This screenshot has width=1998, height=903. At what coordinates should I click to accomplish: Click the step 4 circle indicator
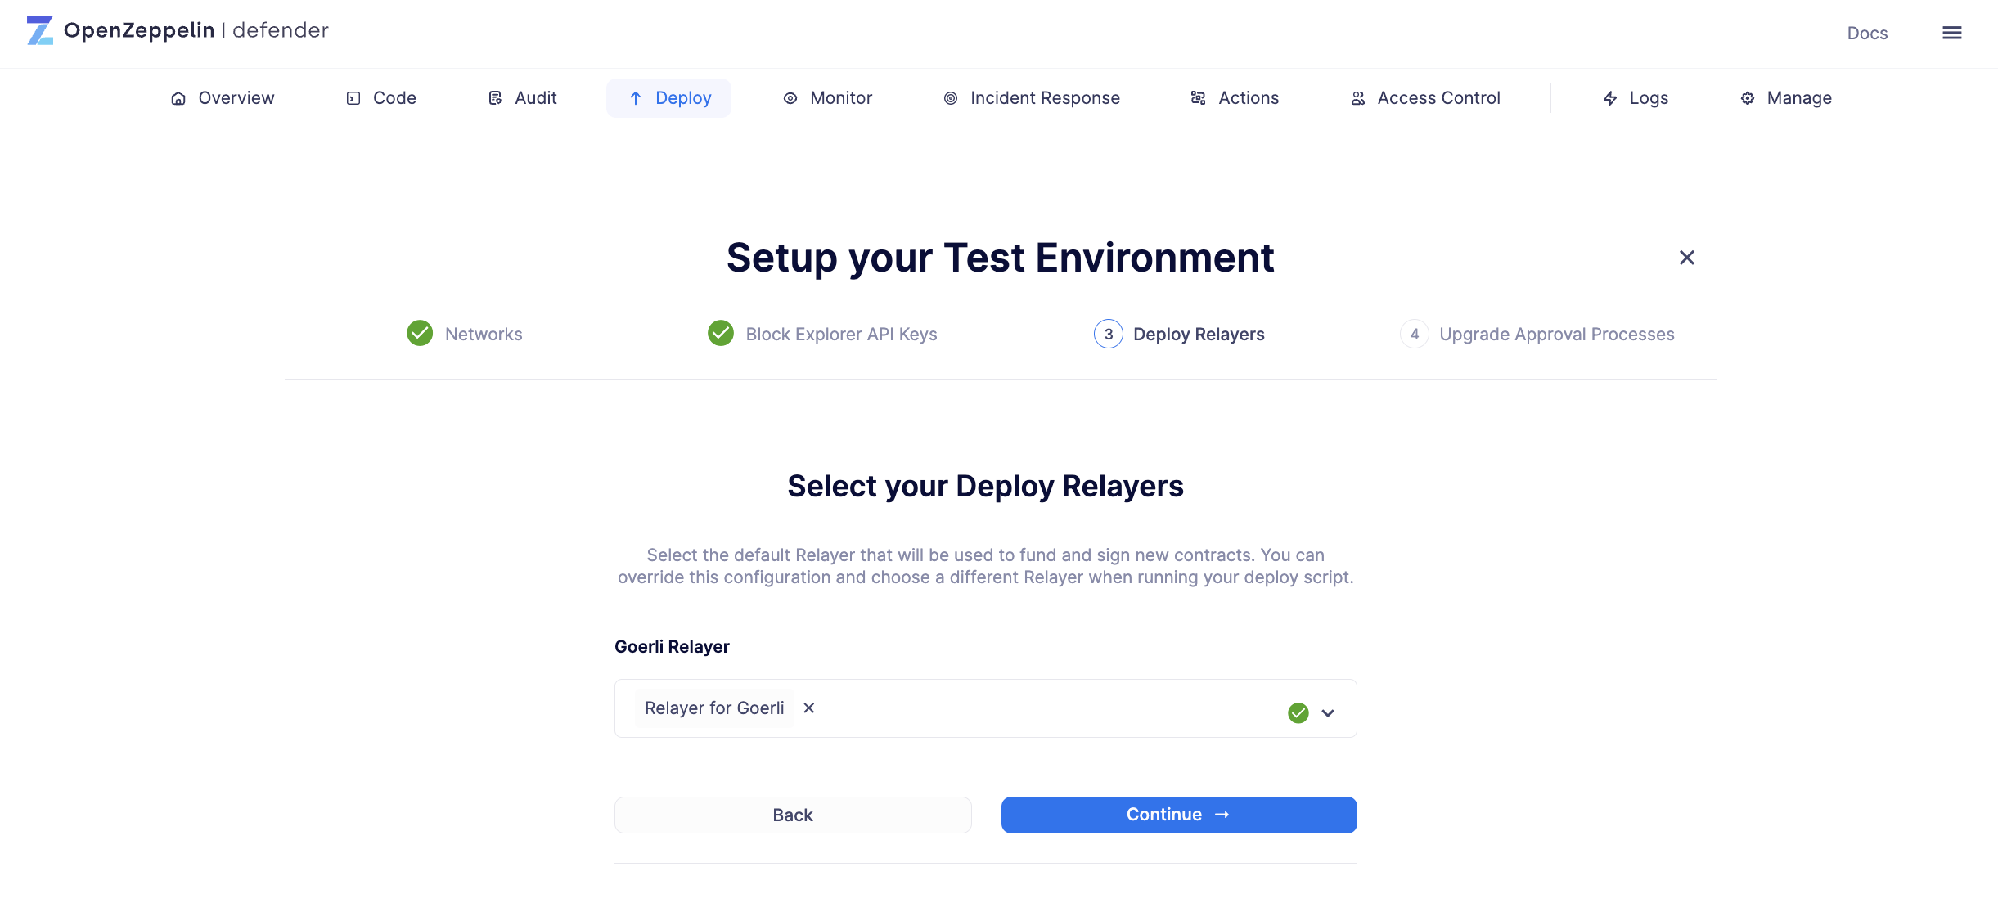1414,334
